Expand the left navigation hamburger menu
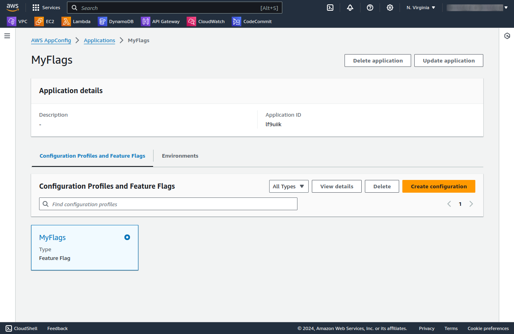This screenshot has width=514, height=334. tap(7, 36)
